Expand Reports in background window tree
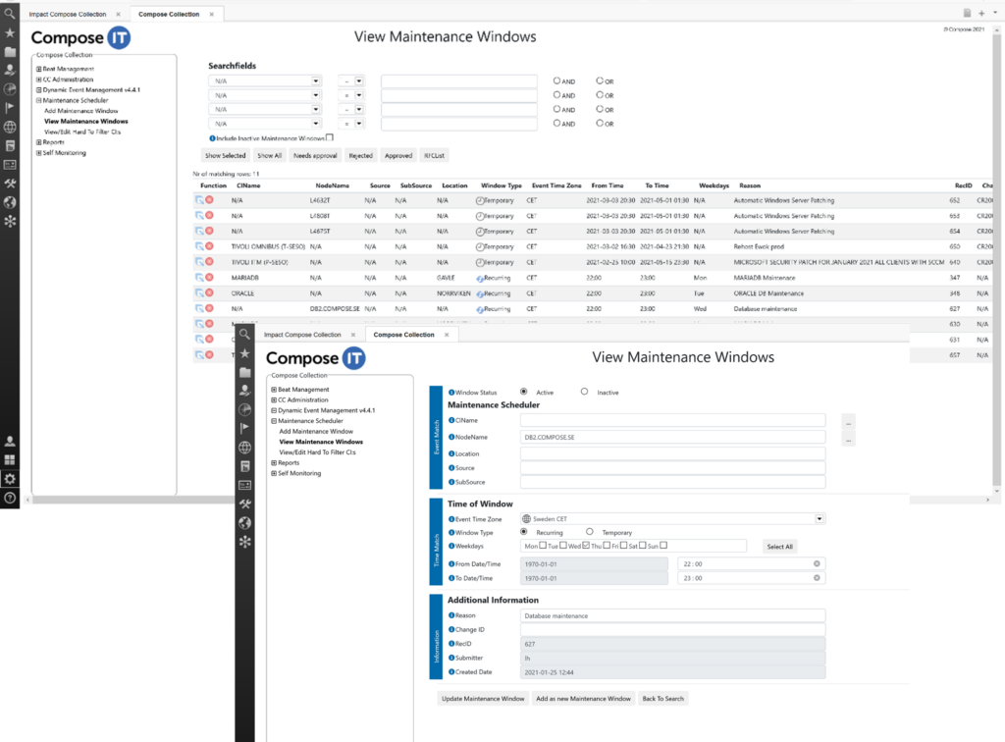This screenshot has height=742, width=1005. (x=39, y=142)
